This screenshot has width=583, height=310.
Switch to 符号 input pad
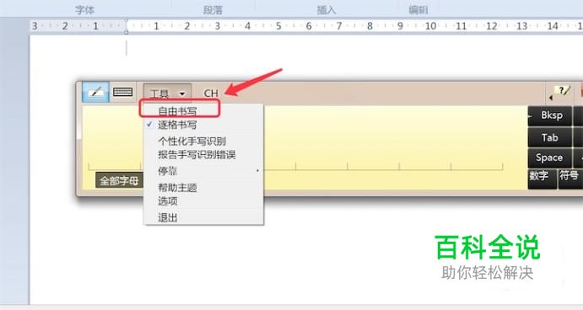tap(570, 179)
